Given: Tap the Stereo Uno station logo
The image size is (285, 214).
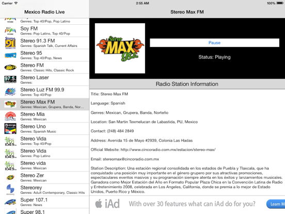Looking at the screenshot, I should 10,129.
